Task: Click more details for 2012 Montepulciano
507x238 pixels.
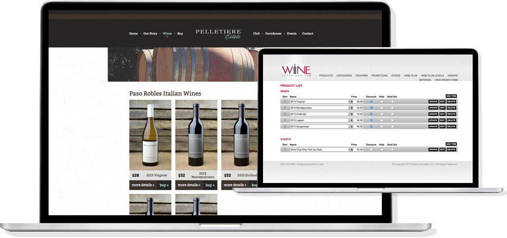Action: (x=189, y=185)
